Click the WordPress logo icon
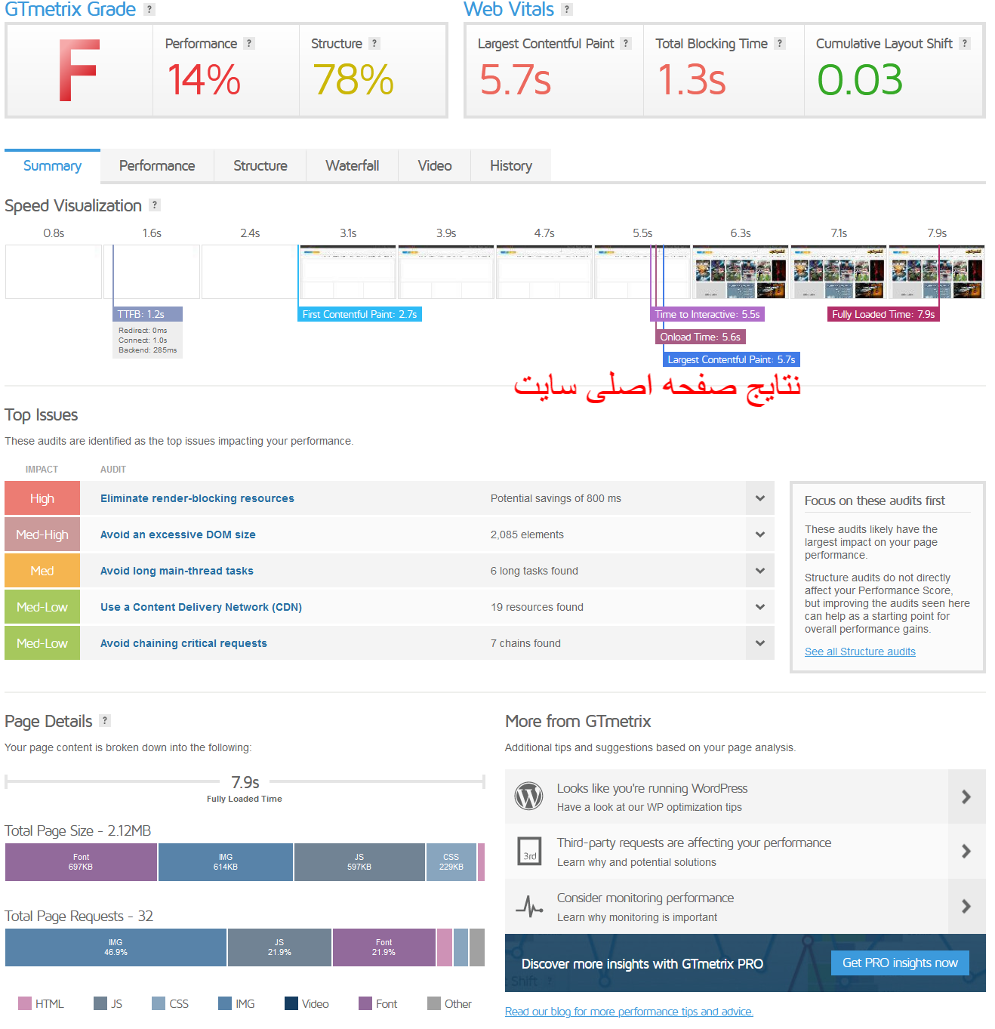Image resolution: width=995 pixels, height=1029 pixels. tap(528, 796)
